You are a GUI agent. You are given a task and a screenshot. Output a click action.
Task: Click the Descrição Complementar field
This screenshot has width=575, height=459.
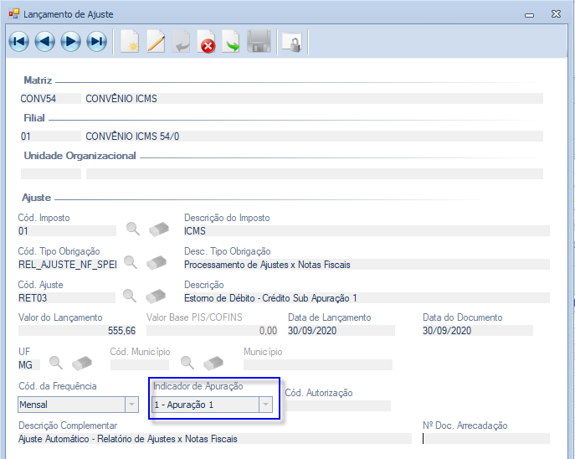tap(215, 439)
